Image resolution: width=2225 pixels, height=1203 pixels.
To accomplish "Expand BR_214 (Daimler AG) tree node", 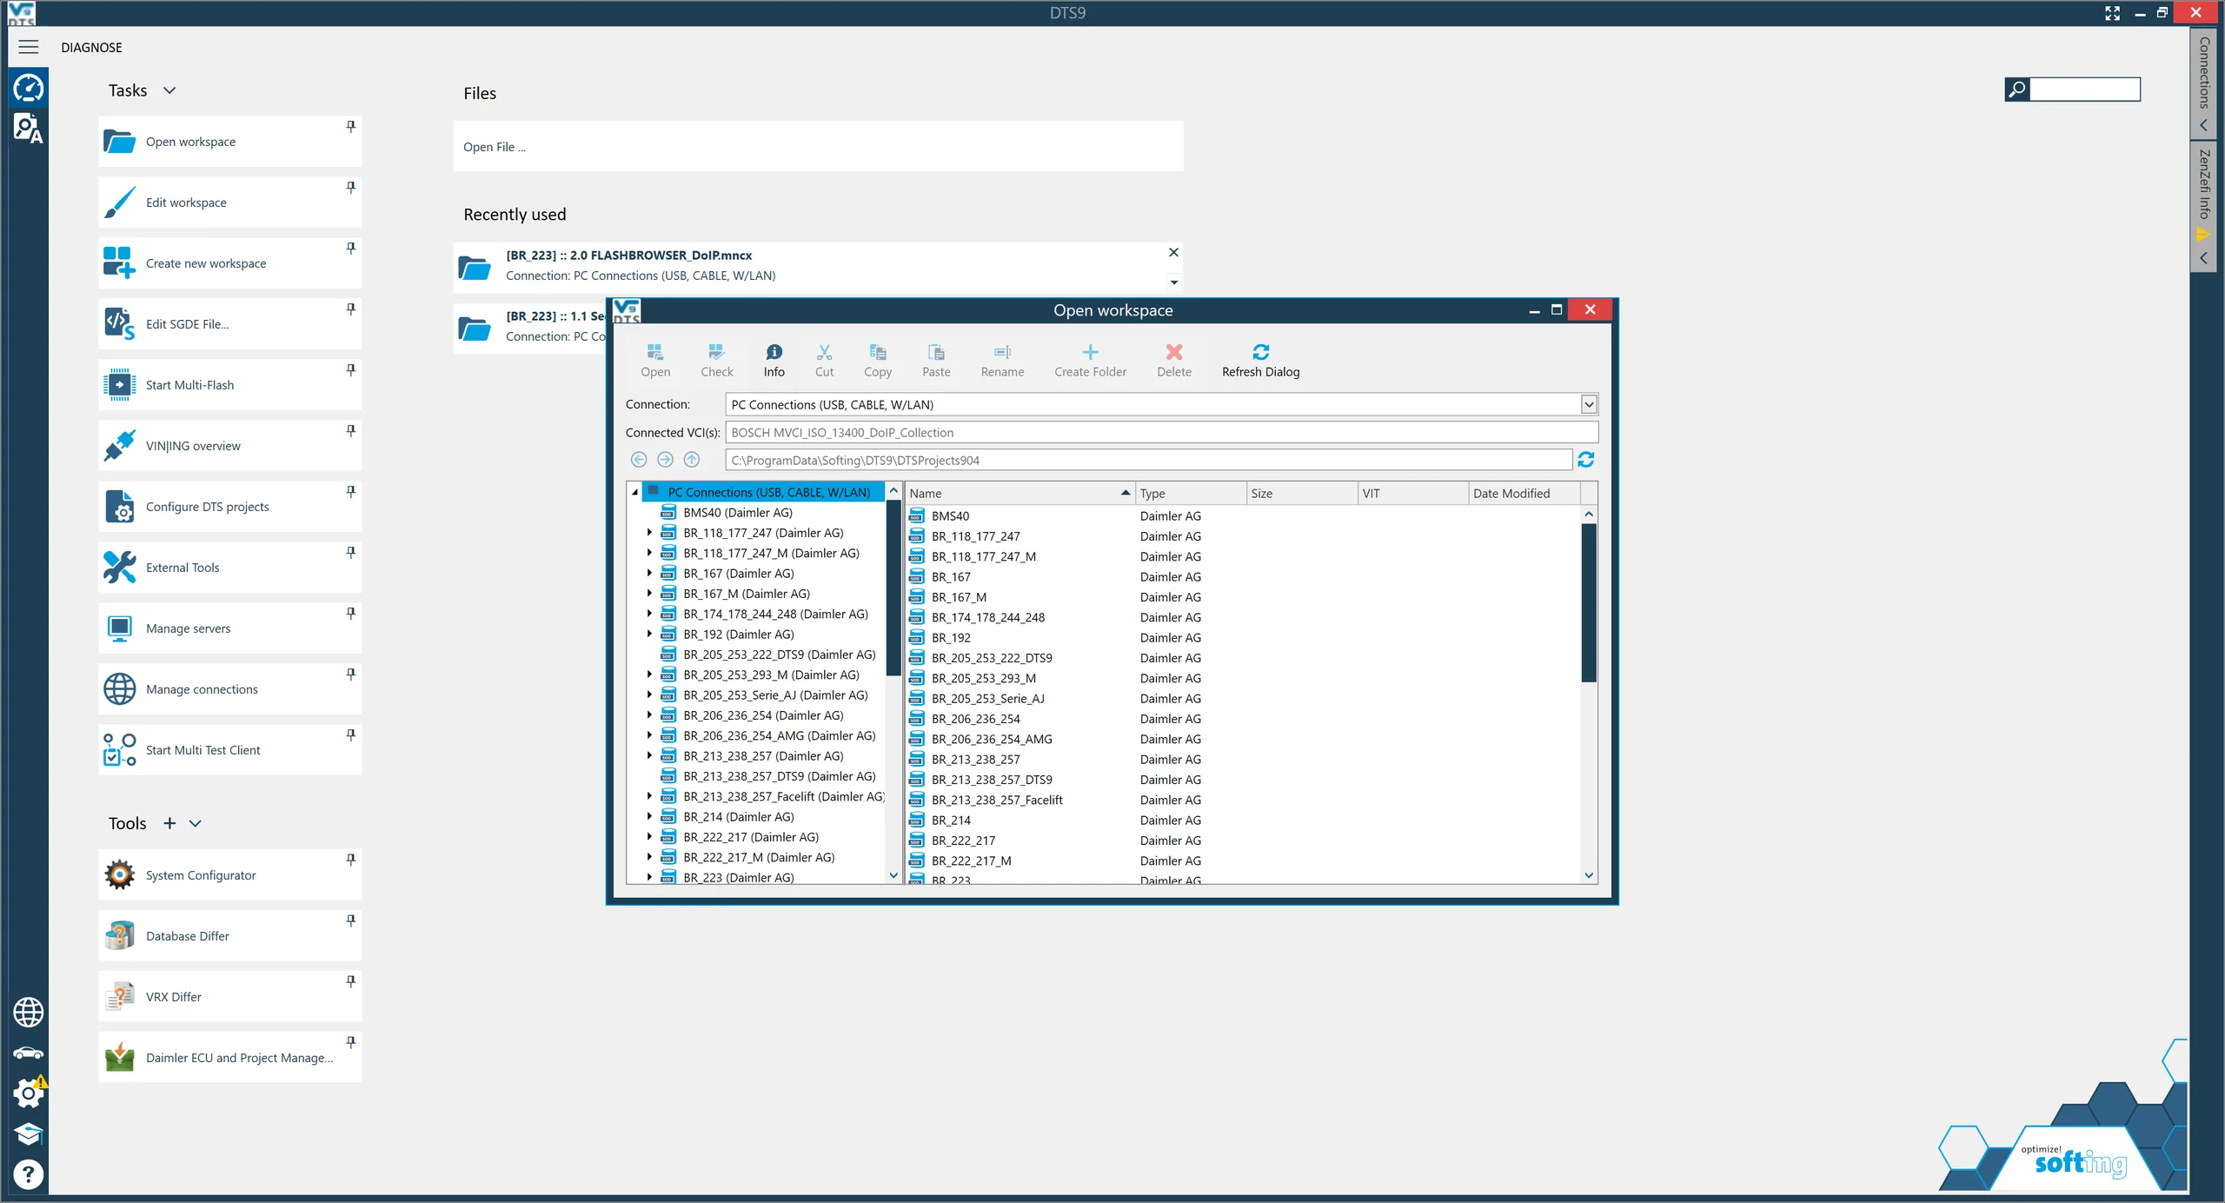I will coord(649,817).
